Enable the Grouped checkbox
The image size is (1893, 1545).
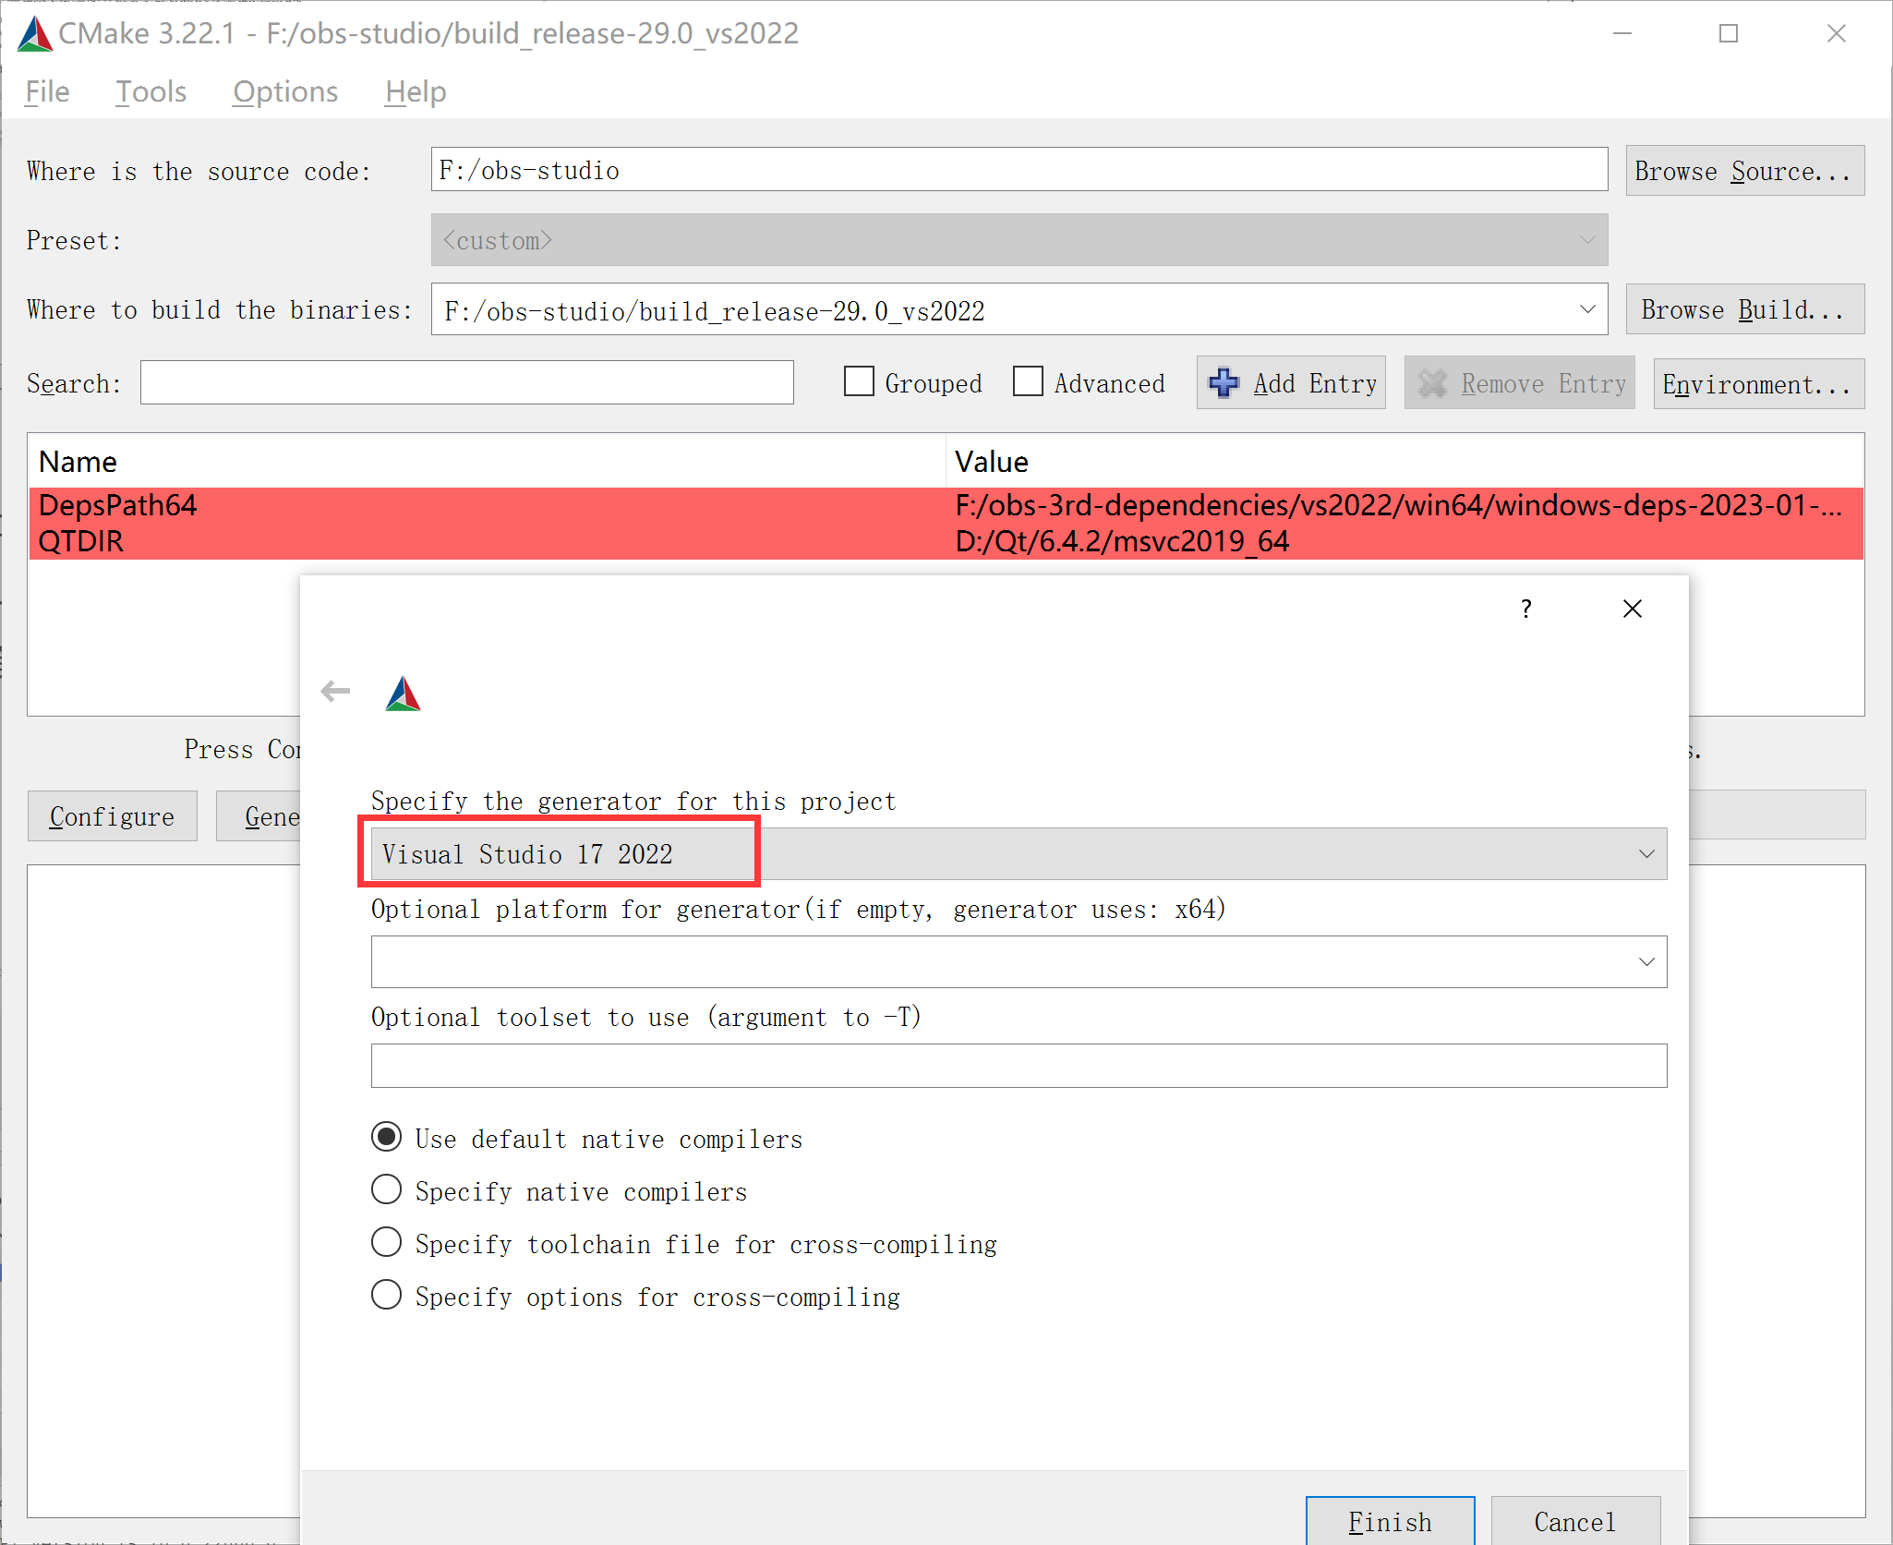point(859,381)
